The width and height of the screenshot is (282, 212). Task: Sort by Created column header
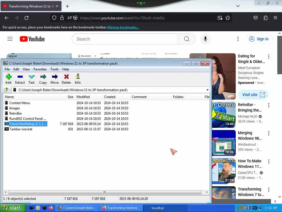click(110, 97)
